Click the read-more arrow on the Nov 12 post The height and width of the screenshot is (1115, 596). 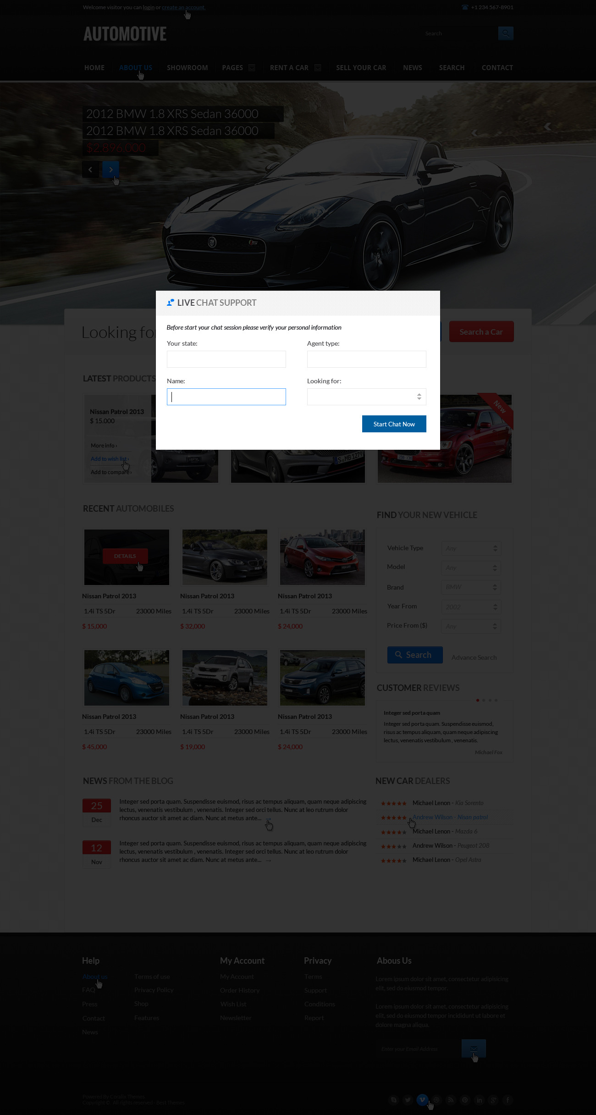(x=269, y=861)
